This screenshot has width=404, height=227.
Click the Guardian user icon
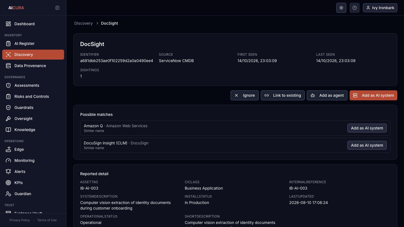(8, 194)
